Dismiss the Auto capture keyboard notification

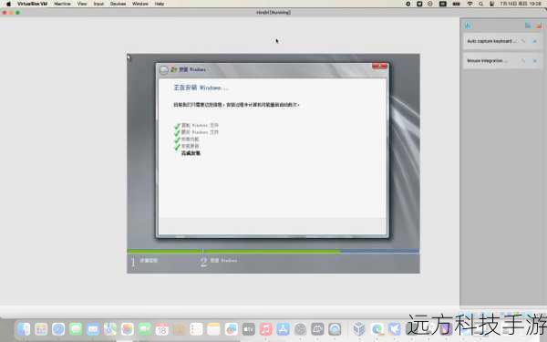[535, 41]
